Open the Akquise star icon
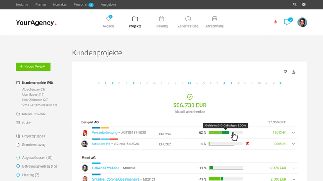 pyautogui.click(x=108, y=19)
